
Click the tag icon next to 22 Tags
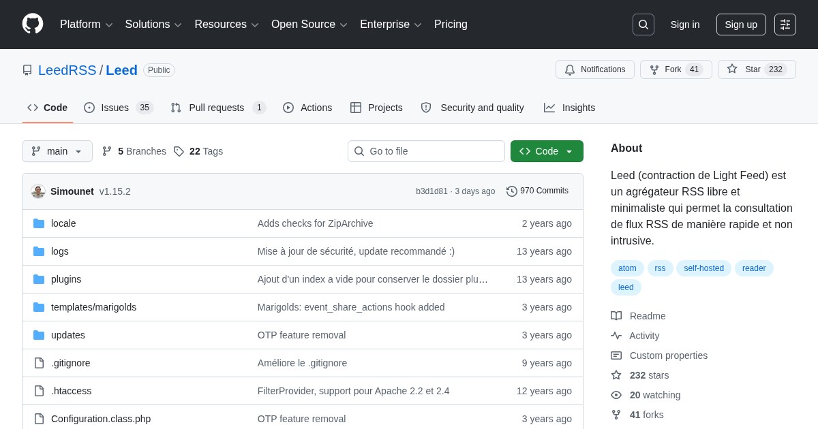[x=179, y=151]
